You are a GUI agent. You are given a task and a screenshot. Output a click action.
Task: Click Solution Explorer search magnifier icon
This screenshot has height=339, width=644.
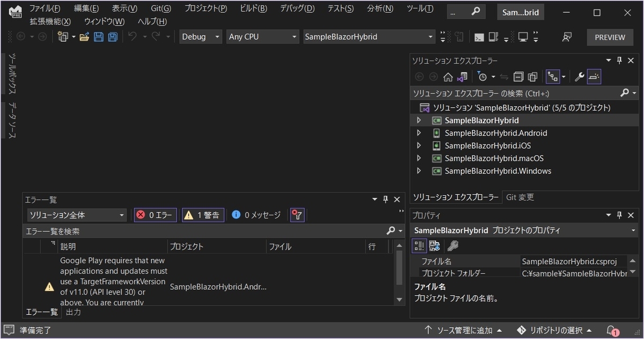point(625,93)
